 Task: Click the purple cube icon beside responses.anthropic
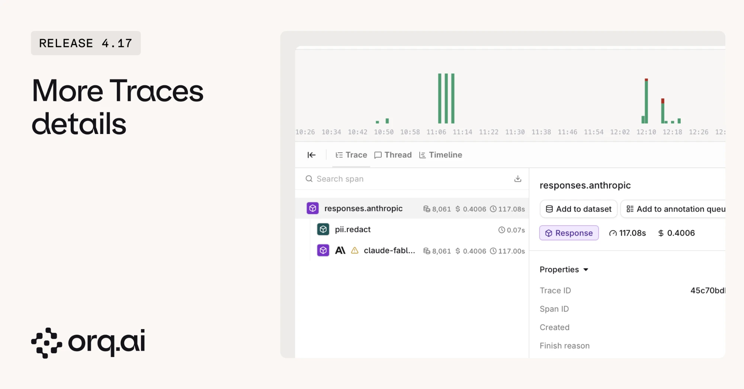312,208
